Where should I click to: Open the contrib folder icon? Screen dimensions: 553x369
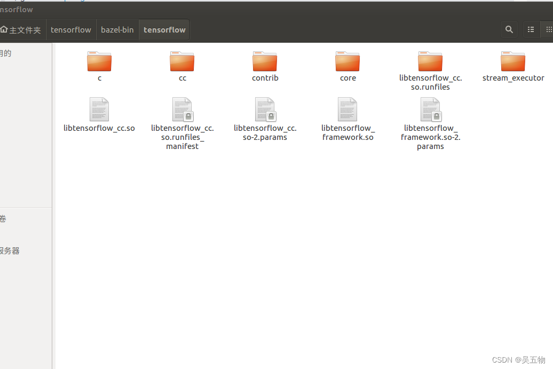265,61
